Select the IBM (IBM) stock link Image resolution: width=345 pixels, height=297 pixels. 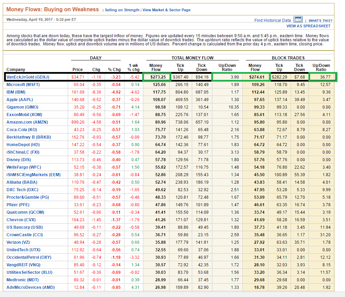click(x=16, y=92)
